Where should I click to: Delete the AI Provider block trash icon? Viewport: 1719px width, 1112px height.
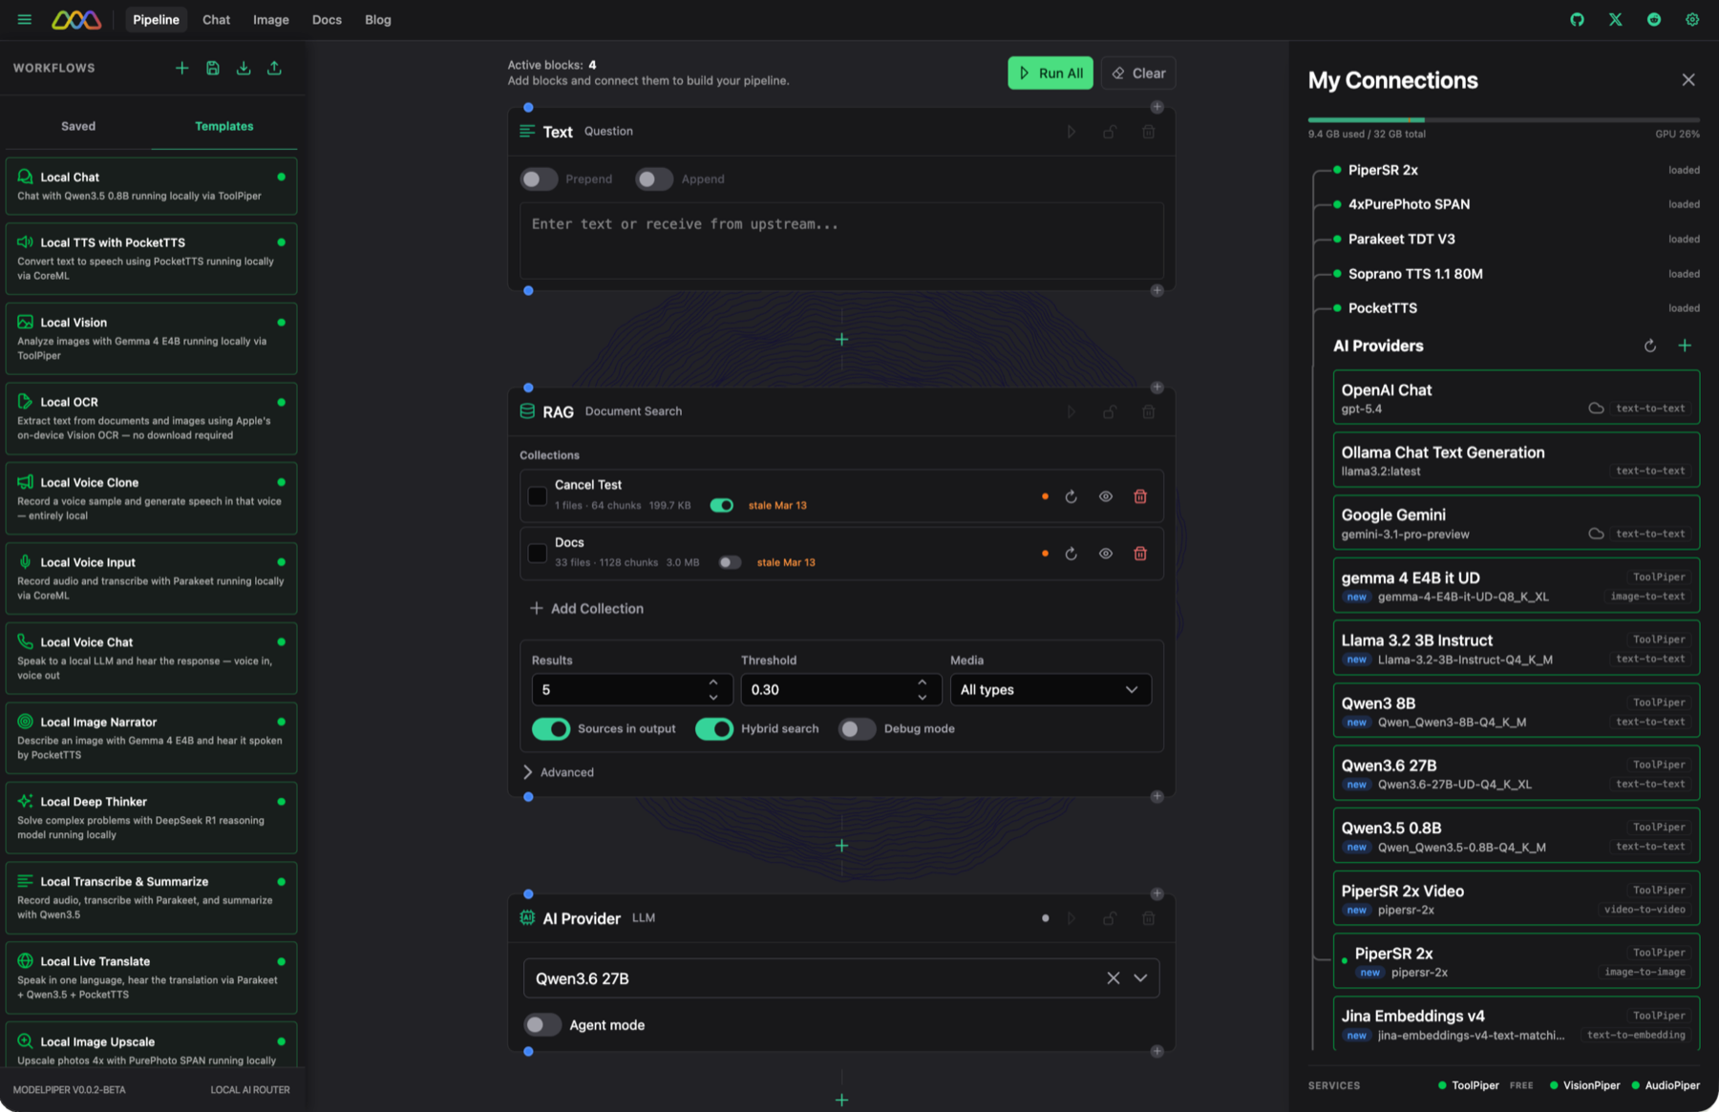point(1149,918)
